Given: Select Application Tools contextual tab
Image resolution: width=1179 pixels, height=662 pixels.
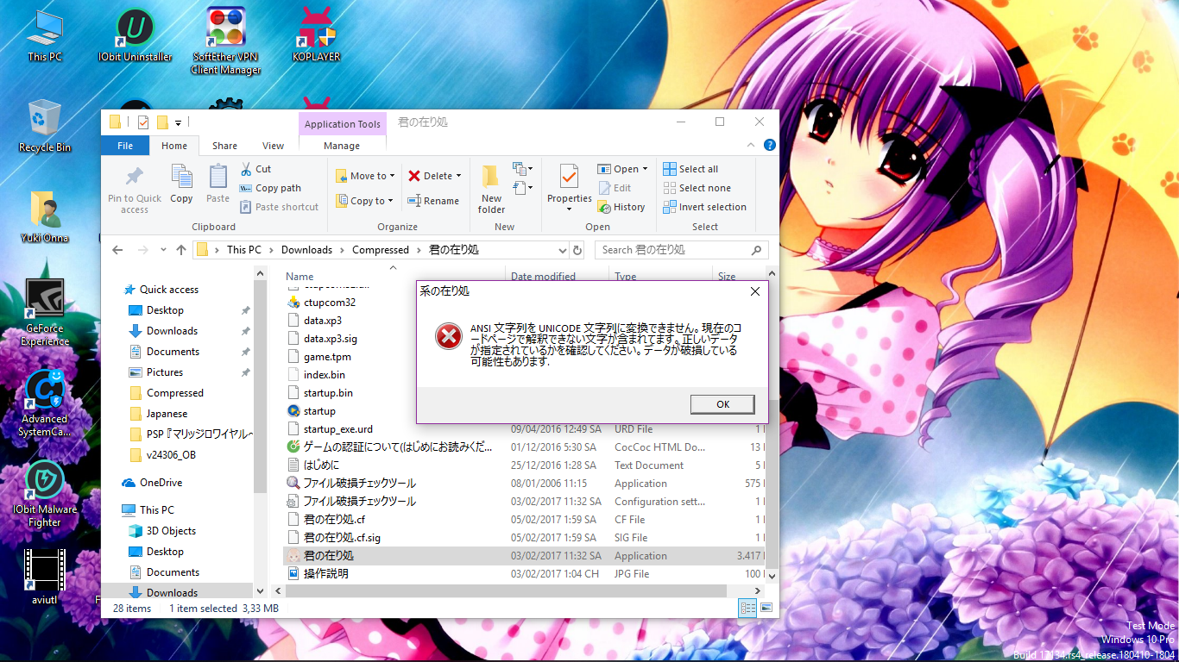Looking at the screenshot, I should tap(343, 124).
